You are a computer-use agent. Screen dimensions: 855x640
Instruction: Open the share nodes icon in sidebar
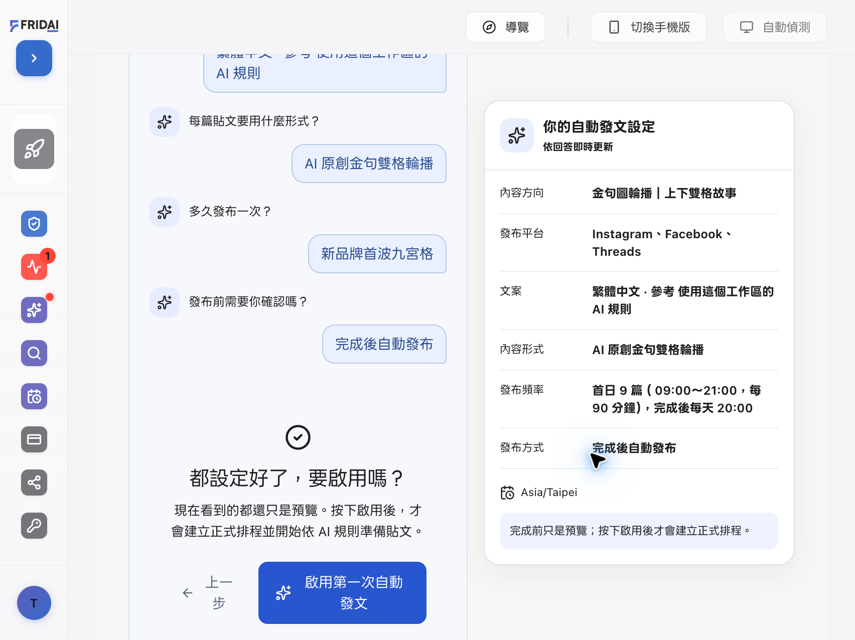coord(34,483)
